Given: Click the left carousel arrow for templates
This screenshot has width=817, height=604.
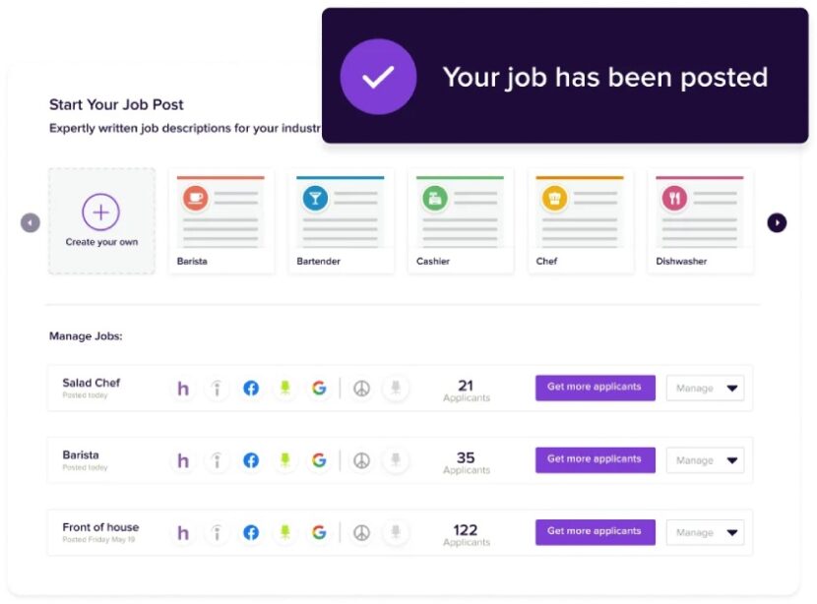Looking at the screenshot, I should (30, 222).
